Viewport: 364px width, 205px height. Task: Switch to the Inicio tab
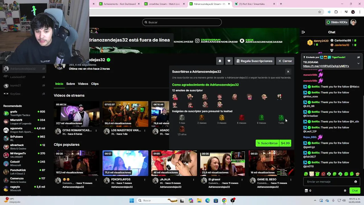tap(59, 84)
